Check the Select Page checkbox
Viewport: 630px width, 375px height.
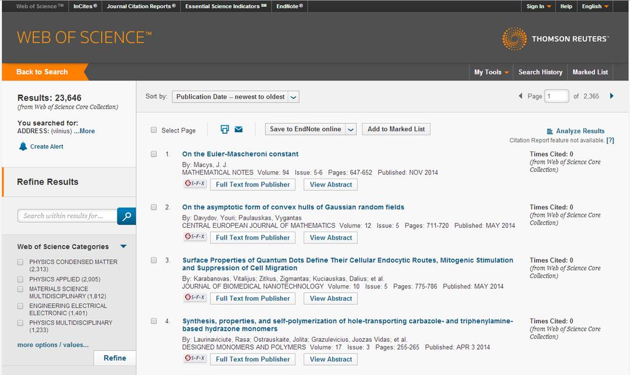coord(153,130)
